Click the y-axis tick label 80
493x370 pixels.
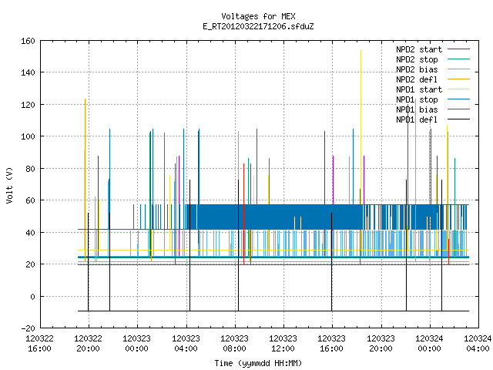tap(30, 169)
